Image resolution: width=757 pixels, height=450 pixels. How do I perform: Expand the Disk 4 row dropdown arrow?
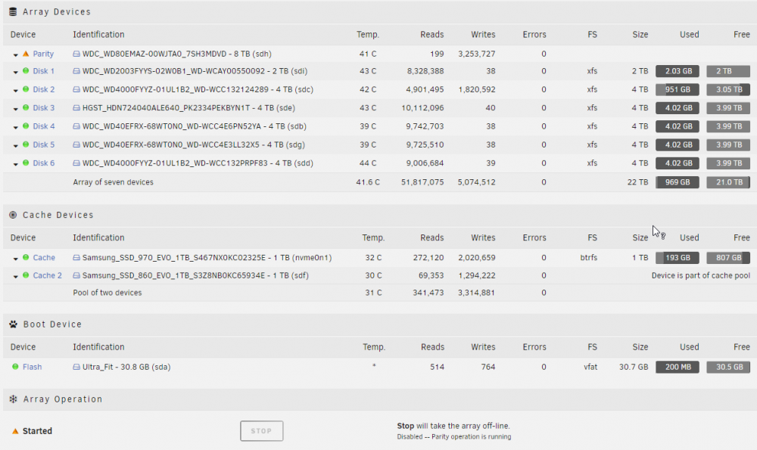[x=15, y=127]
